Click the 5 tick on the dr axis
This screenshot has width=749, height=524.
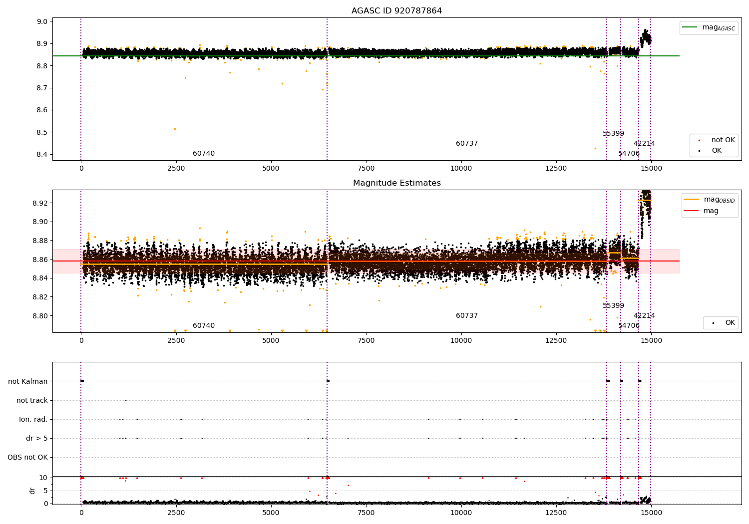click(x=46, y=491)
